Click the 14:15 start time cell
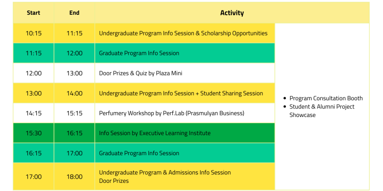 coord(34,113)
